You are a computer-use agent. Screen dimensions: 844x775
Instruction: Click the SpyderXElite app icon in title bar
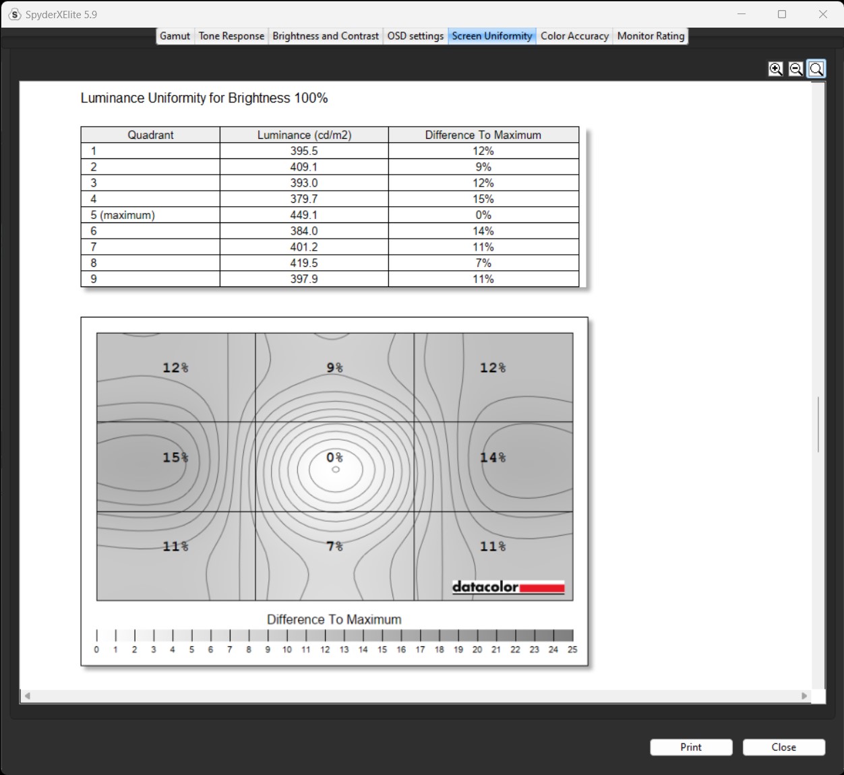15,14
